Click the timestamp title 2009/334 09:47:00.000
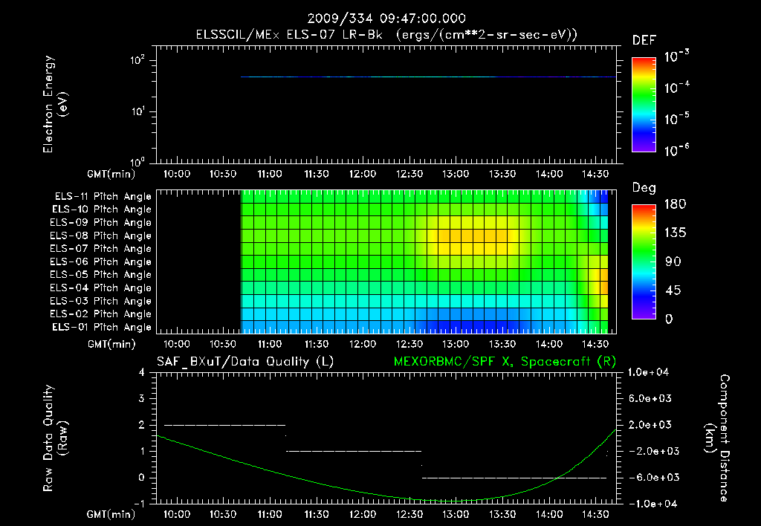This screenshot has height=526, width=761. coord(386,19)
